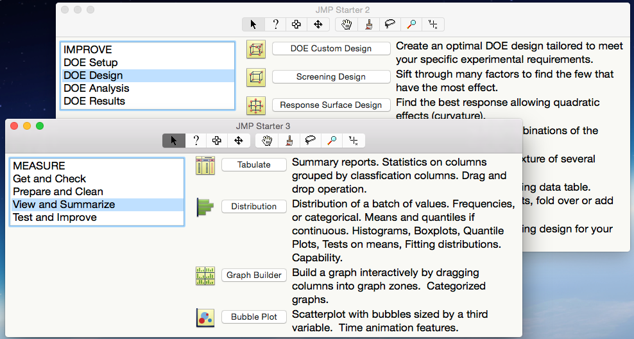Image resolution: width=634 pixels, height=339 pixels.
Task: Click the Graph Builder chart icon
Action: [x=205, y=275]
